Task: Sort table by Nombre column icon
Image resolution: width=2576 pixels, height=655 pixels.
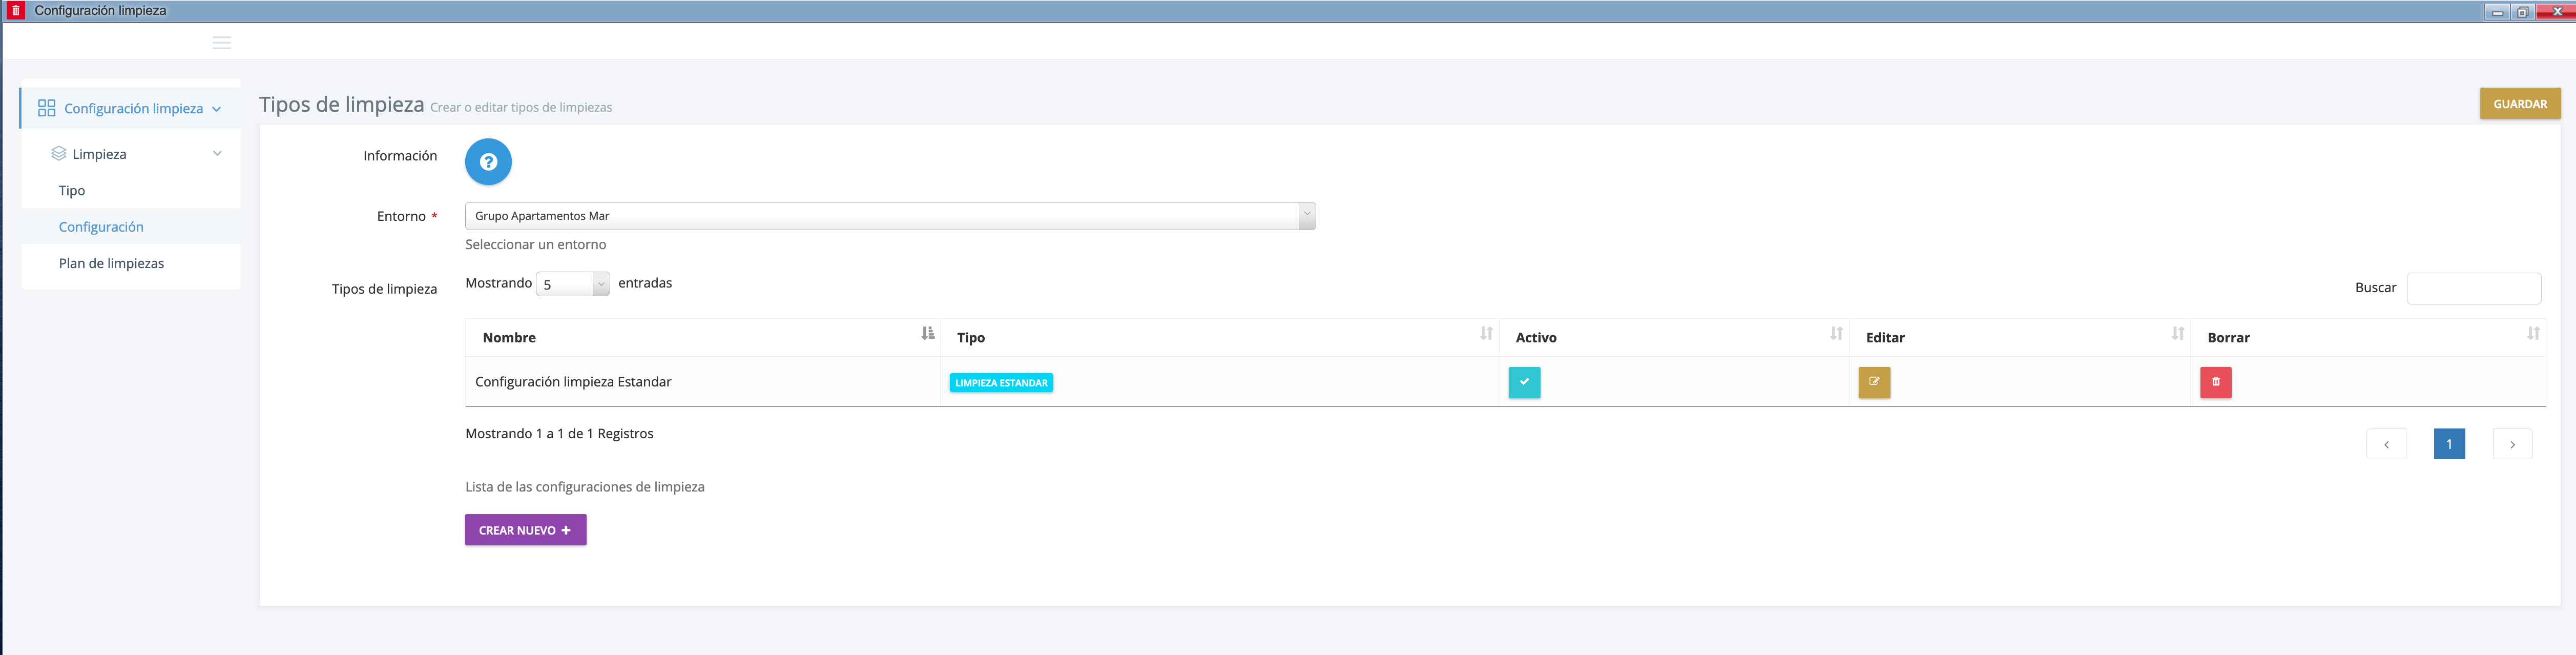Action: click(x=927, y=334)
